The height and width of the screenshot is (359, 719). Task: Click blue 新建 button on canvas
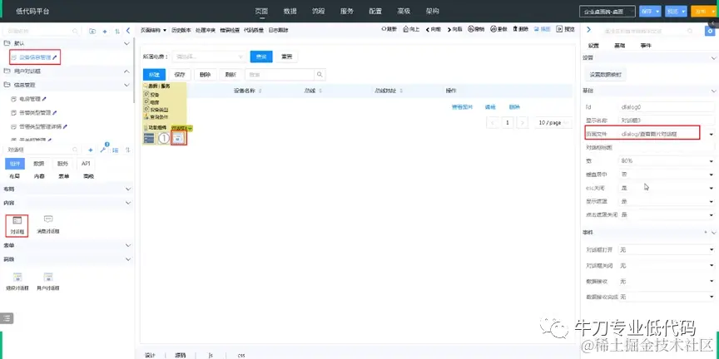click(x=154, y=75)
